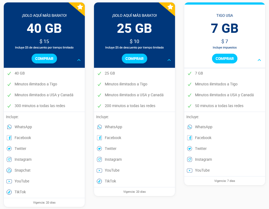Image resolution: width=269 pixels, height=209 pixels.
Task: Click star badge on 25 GB plan
Action: 170,7
